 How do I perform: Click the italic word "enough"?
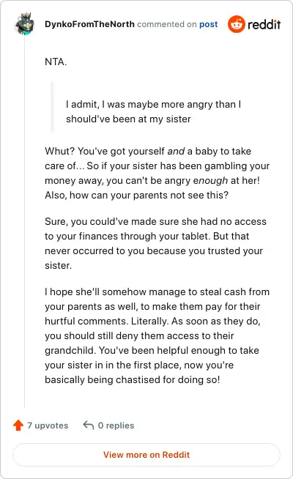[x=210, y=181]
